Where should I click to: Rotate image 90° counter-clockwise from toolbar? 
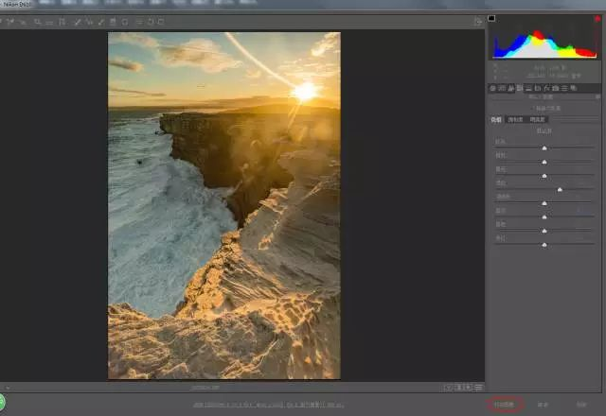pyautogui.click(x=151, y=21)
